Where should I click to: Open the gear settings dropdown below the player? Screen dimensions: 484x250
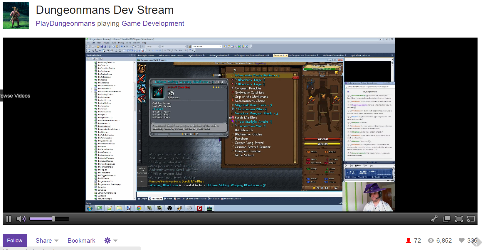(x=111, y=241)
